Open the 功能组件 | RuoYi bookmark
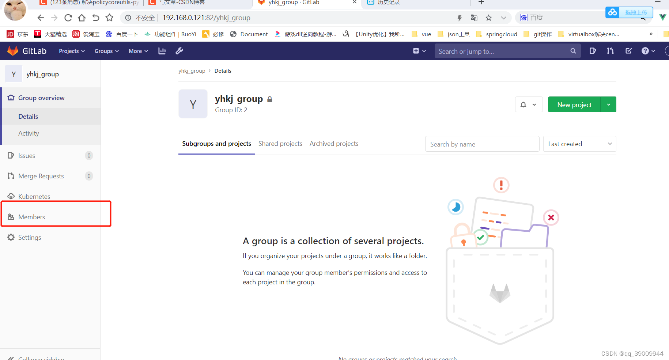Screen dimensions: 669x360 click(x=170, y=34)
